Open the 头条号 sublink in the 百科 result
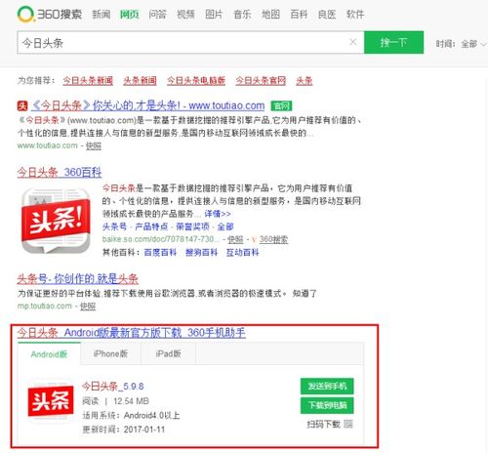Image resolution: width=488 pixels, height=453 pixels. (114, 226)
